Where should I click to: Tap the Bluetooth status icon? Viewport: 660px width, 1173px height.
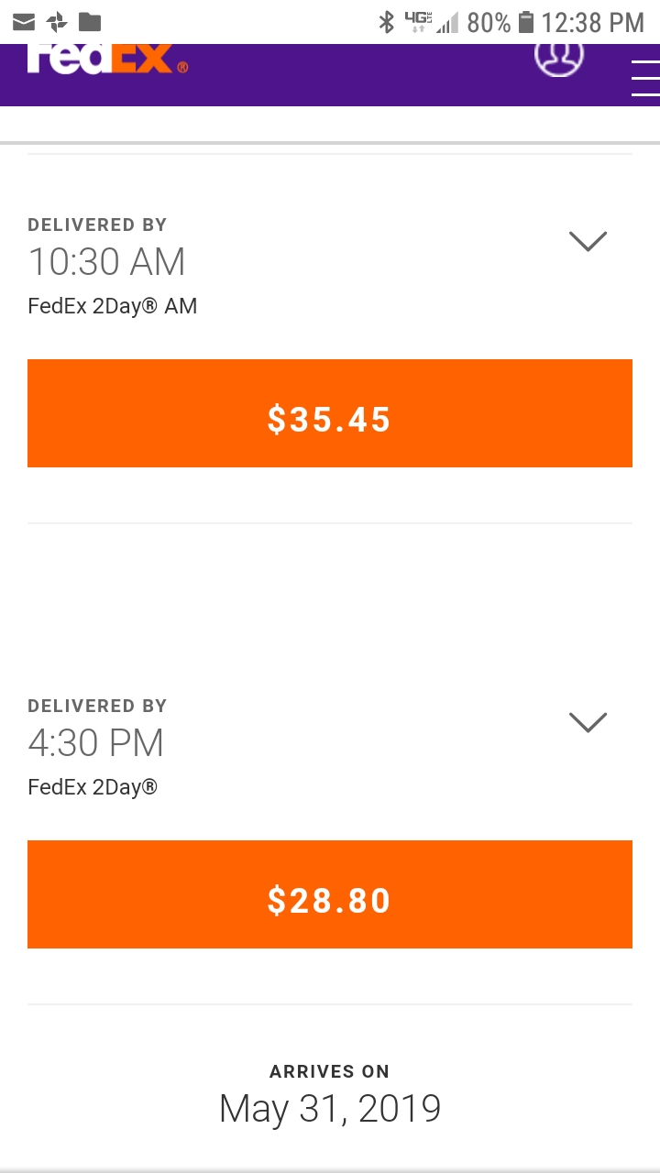(x=387, y=22)
